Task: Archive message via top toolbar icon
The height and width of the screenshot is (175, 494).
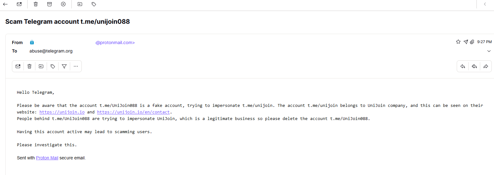Action: coord(49,4)
